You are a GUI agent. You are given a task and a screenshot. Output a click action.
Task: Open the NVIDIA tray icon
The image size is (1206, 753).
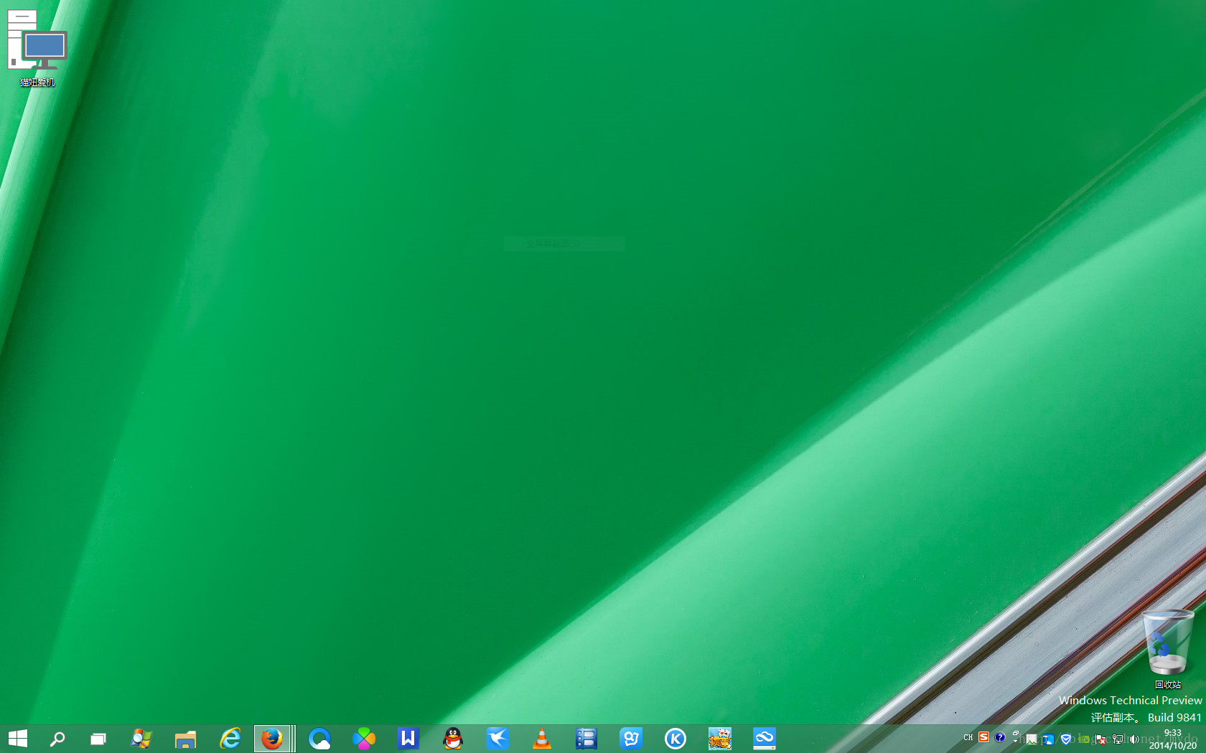[x=1084, y=739]
